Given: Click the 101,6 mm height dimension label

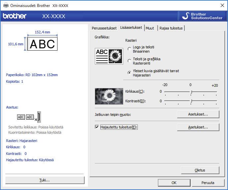Looking at the screenshot, I should coord(16,44).
